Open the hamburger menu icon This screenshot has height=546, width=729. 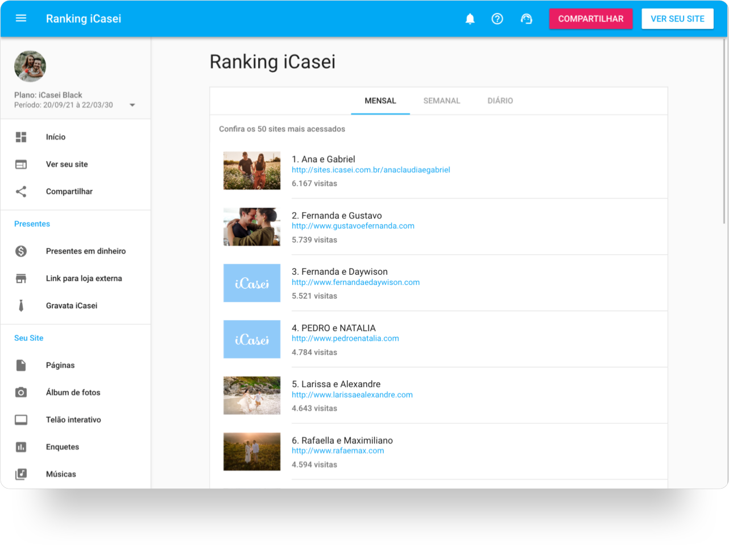click(21, 18)
